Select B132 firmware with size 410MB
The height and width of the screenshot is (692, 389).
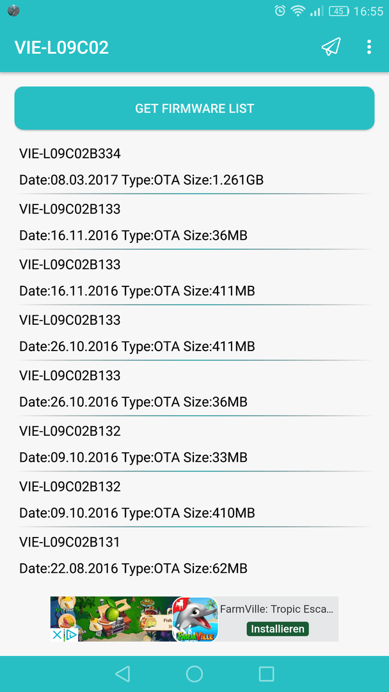point(194,500)
